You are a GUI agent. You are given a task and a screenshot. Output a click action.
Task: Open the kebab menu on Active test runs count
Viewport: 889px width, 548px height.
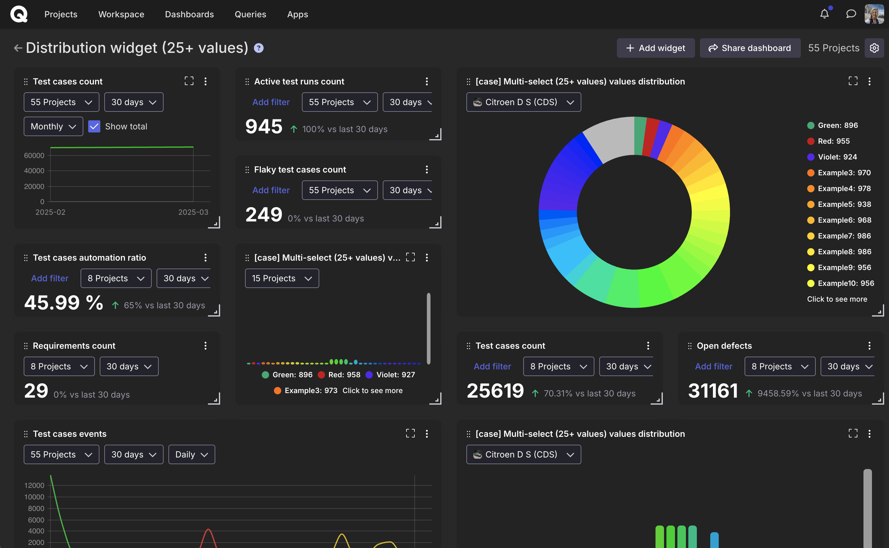click(427, 81)
